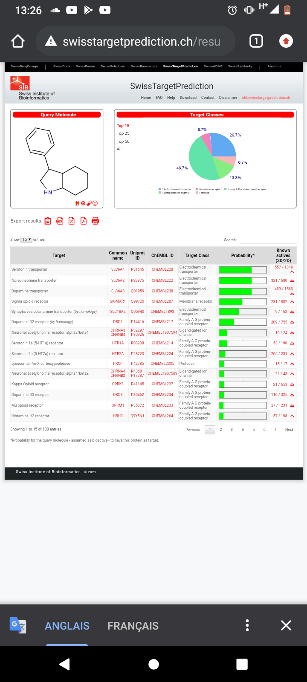The width and height of the screenshot is (307, 682).
Task: Click the blue 26.7% pie chart slice
Action: pyautogui.click(x=223, y=145)
